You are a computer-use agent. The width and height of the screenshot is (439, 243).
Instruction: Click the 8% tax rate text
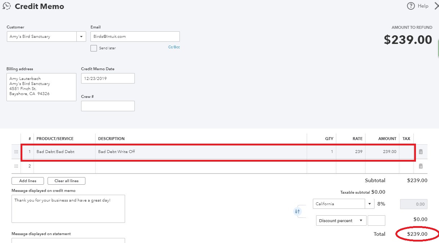(381, 204)
